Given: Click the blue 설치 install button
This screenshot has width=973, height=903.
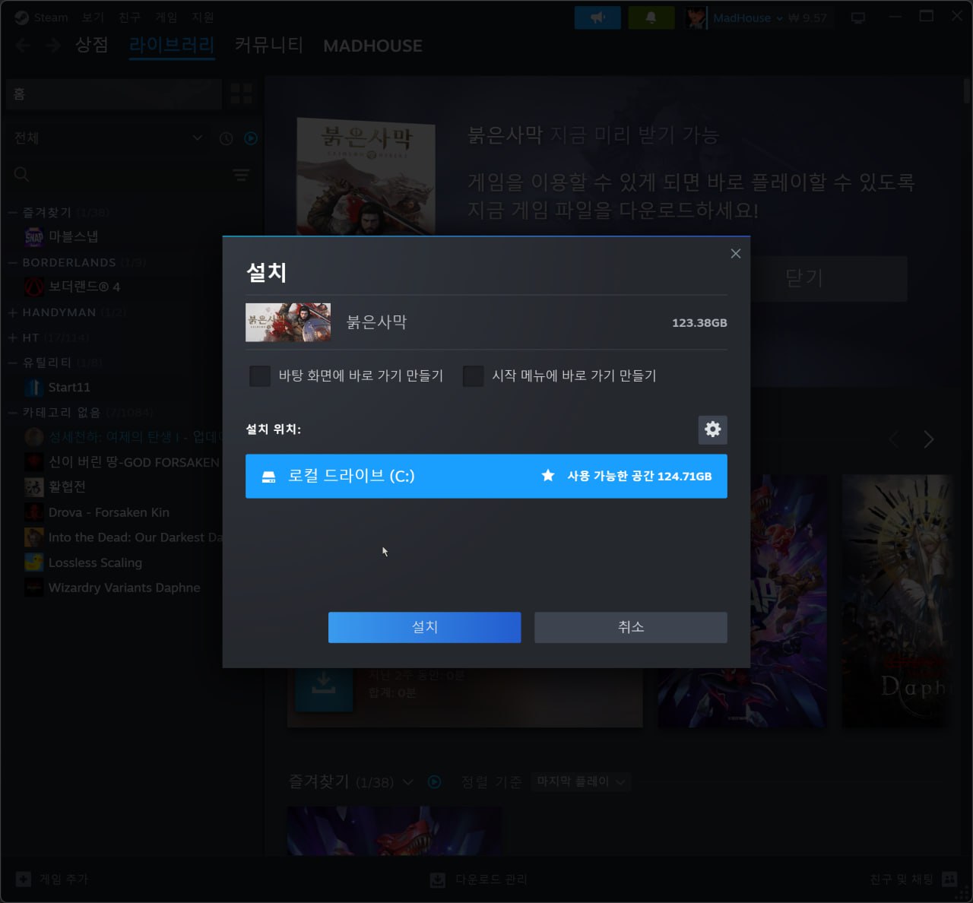Looking at the screenshot, I should (x=424, y=627).
